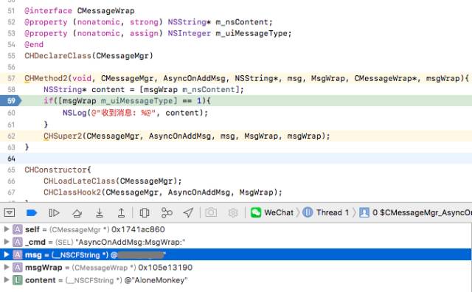Image resolution: width=472 pixels, height=292 pixels.
Task: Click the _cmd variable type icon
Action: point(18,242)
